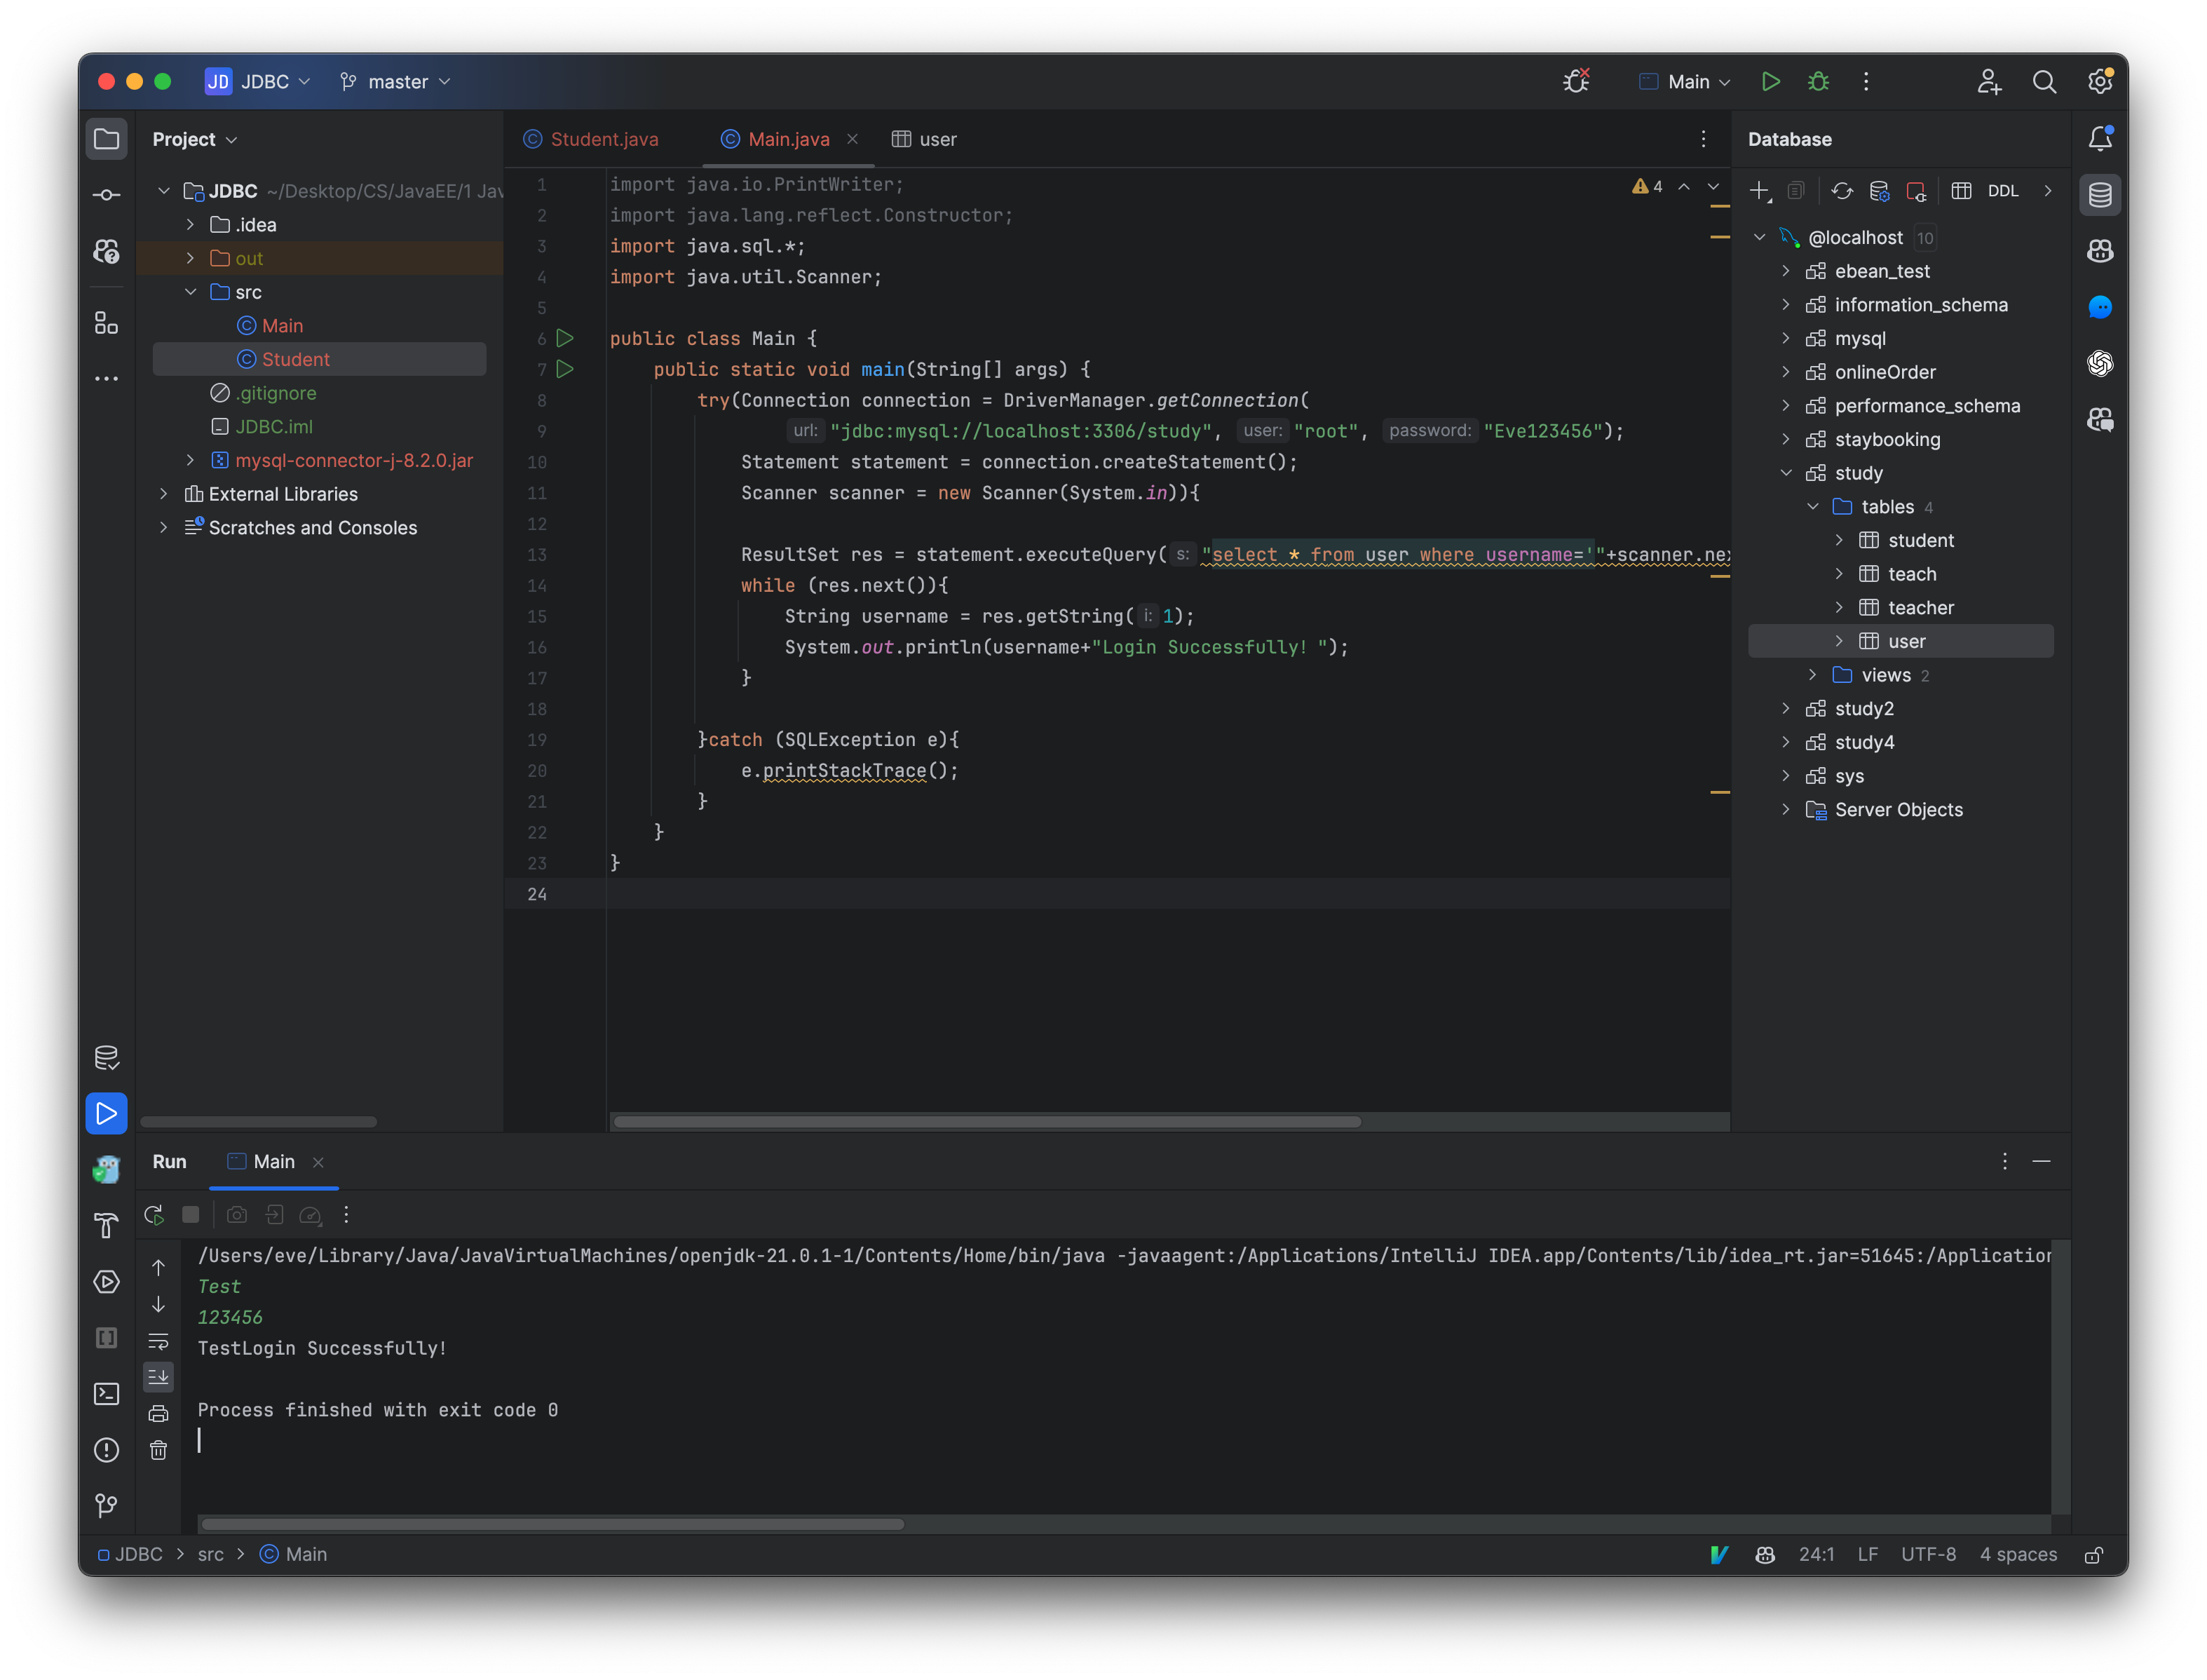Image resolution: width=2207 pixels, height=1680 pixels.
Task: Collapse the study database tree node
Action: (1786, 473)
